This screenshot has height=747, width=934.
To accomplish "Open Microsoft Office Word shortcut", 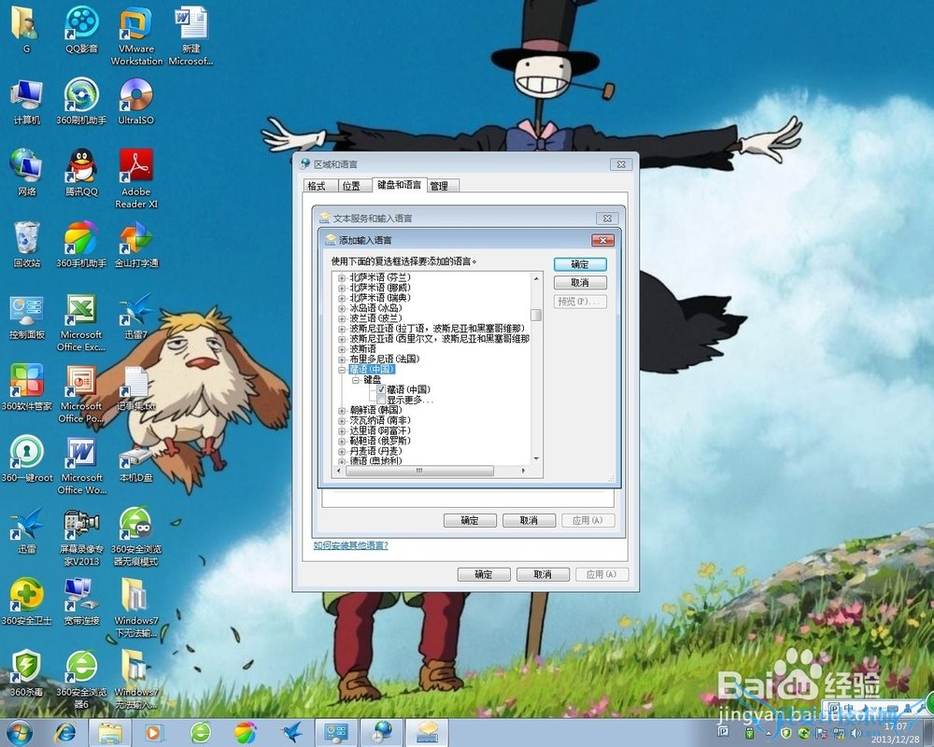I will point(81,465).
